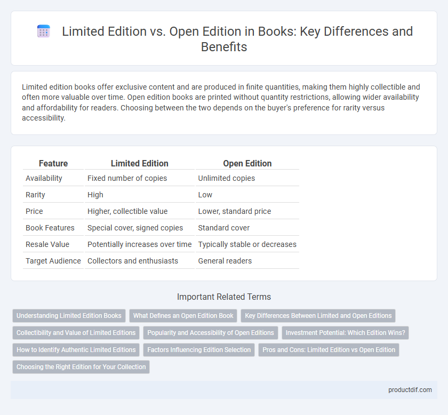Click the 'Book Features' row label
Image resolution: width=448 pixels, height=415 pixels.
point(50,228)
